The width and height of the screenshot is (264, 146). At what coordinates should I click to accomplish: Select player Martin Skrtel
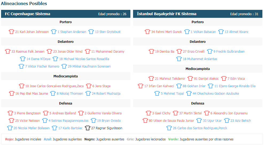[191, 113]
